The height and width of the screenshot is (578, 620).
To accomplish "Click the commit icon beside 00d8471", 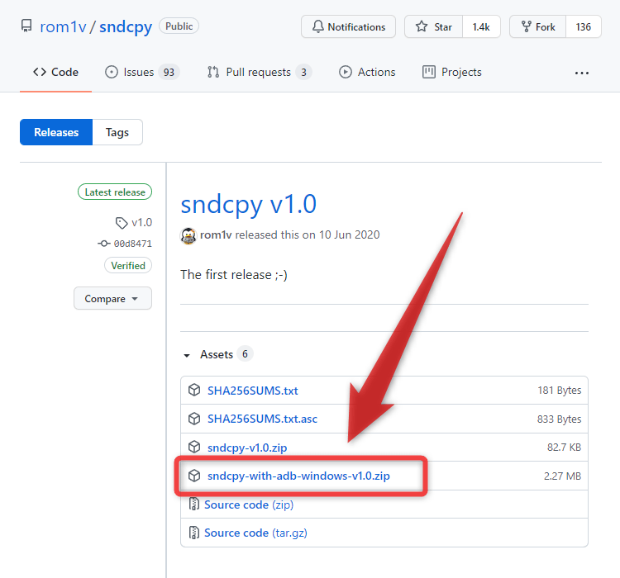I will (x=103, y=244).
